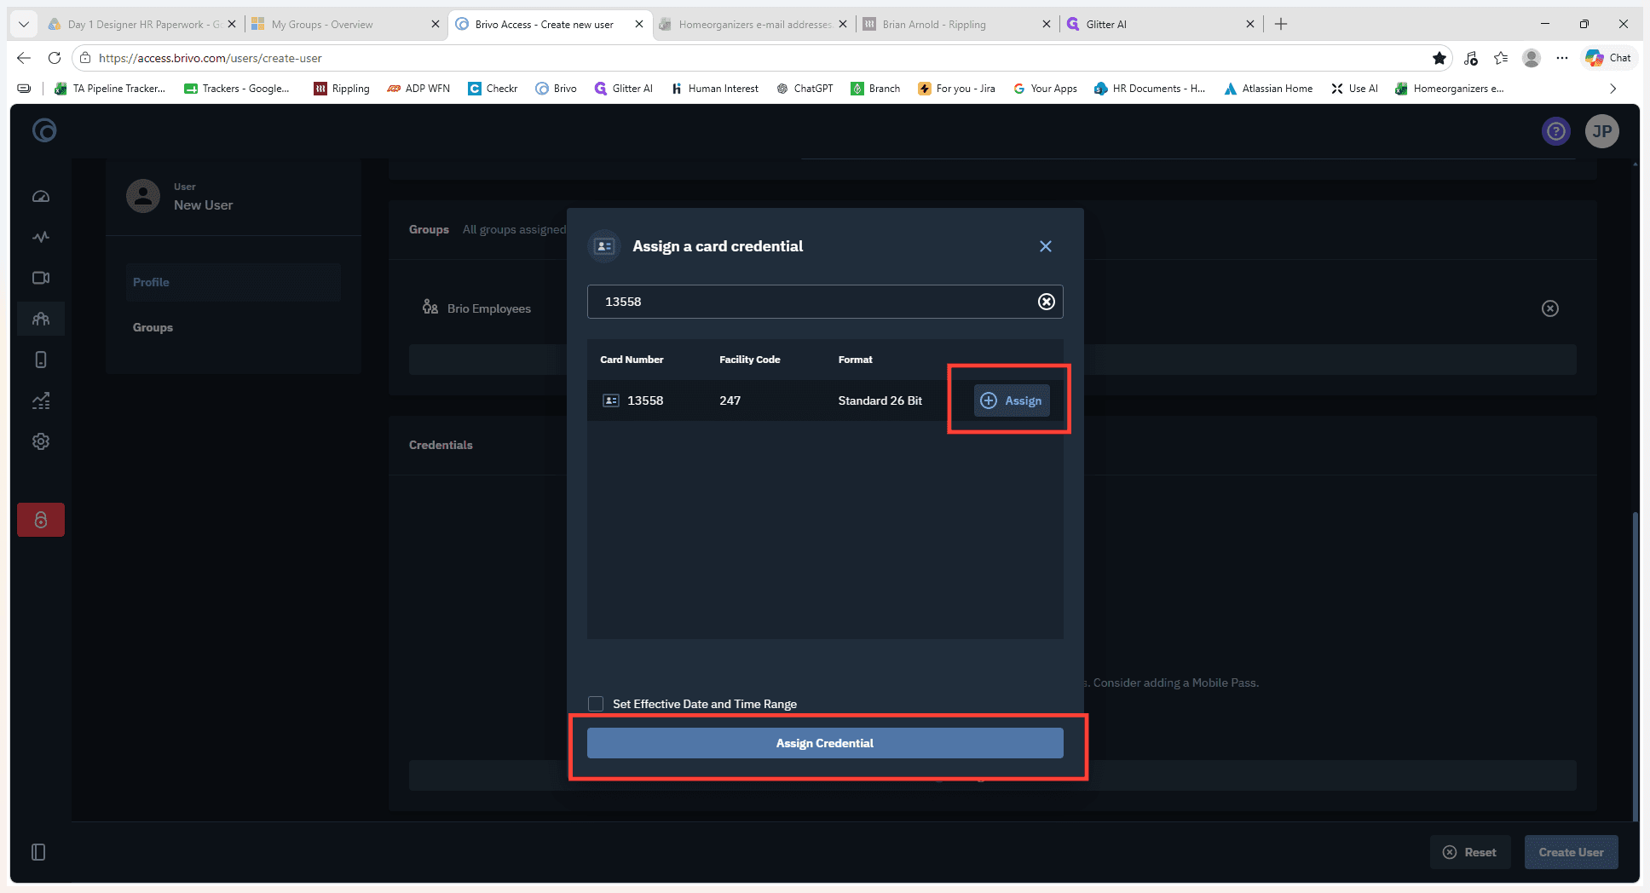Open browser settings and more menu
Image resolution: width=1650 pixels, height=893 pixels.
point(1561,58)
